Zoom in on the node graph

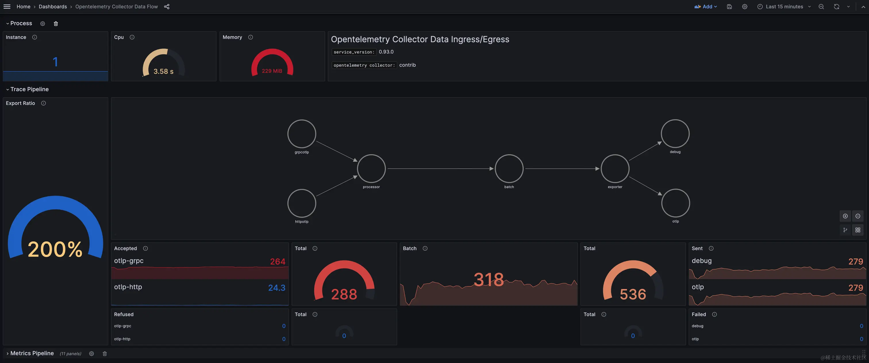[x=845, y=216]
